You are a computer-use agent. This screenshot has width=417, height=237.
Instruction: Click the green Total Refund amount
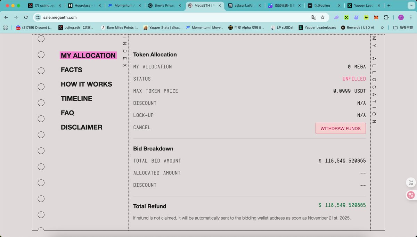(342, 205)
